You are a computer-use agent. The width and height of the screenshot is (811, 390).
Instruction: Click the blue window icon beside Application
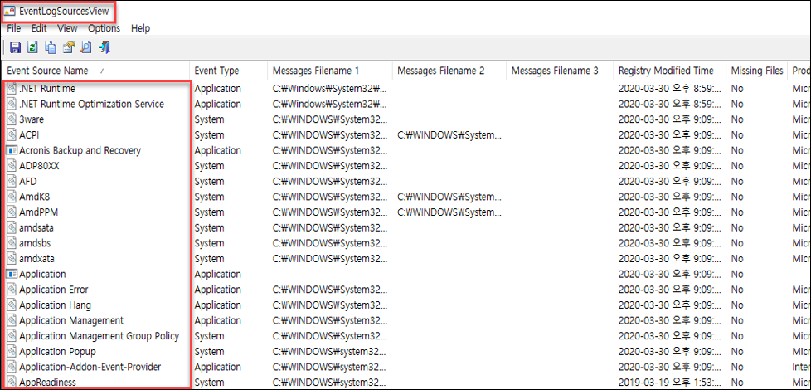12,274
